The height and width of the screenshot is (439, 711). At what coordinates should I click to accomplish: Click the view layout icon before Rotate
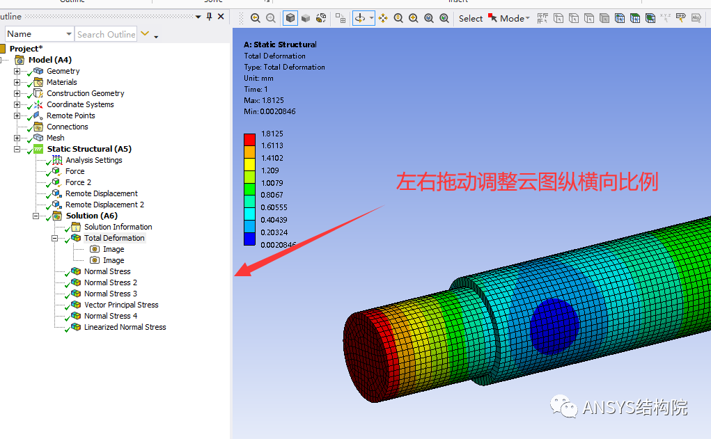pos(341,18)
